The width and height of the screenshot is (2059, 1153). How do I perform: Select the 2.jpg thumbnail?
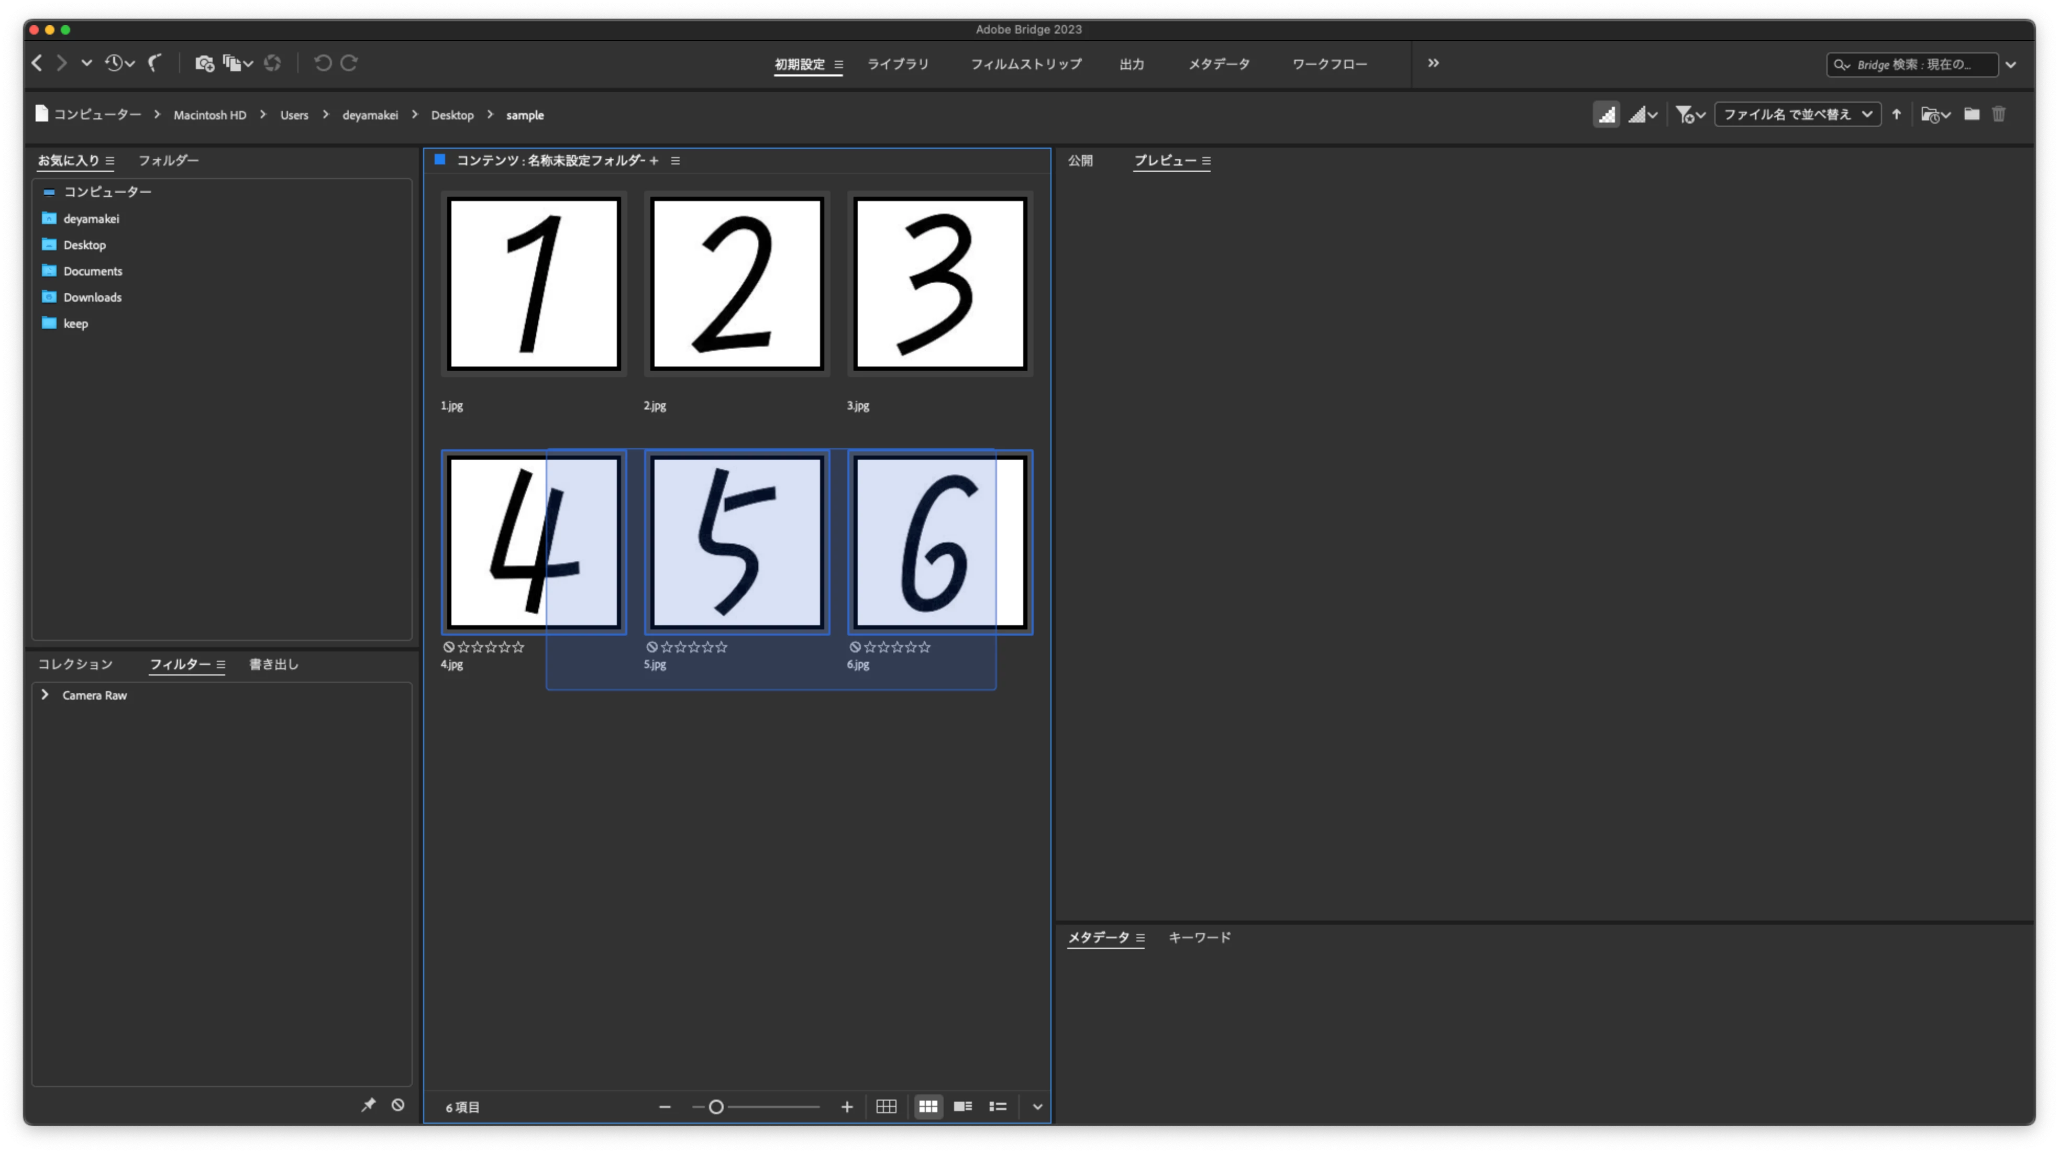736,284
